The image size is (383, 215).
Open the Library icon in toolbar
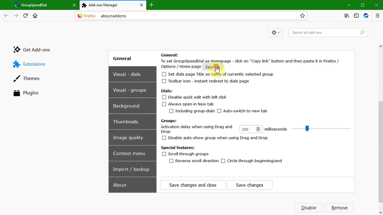pos(347,16)
